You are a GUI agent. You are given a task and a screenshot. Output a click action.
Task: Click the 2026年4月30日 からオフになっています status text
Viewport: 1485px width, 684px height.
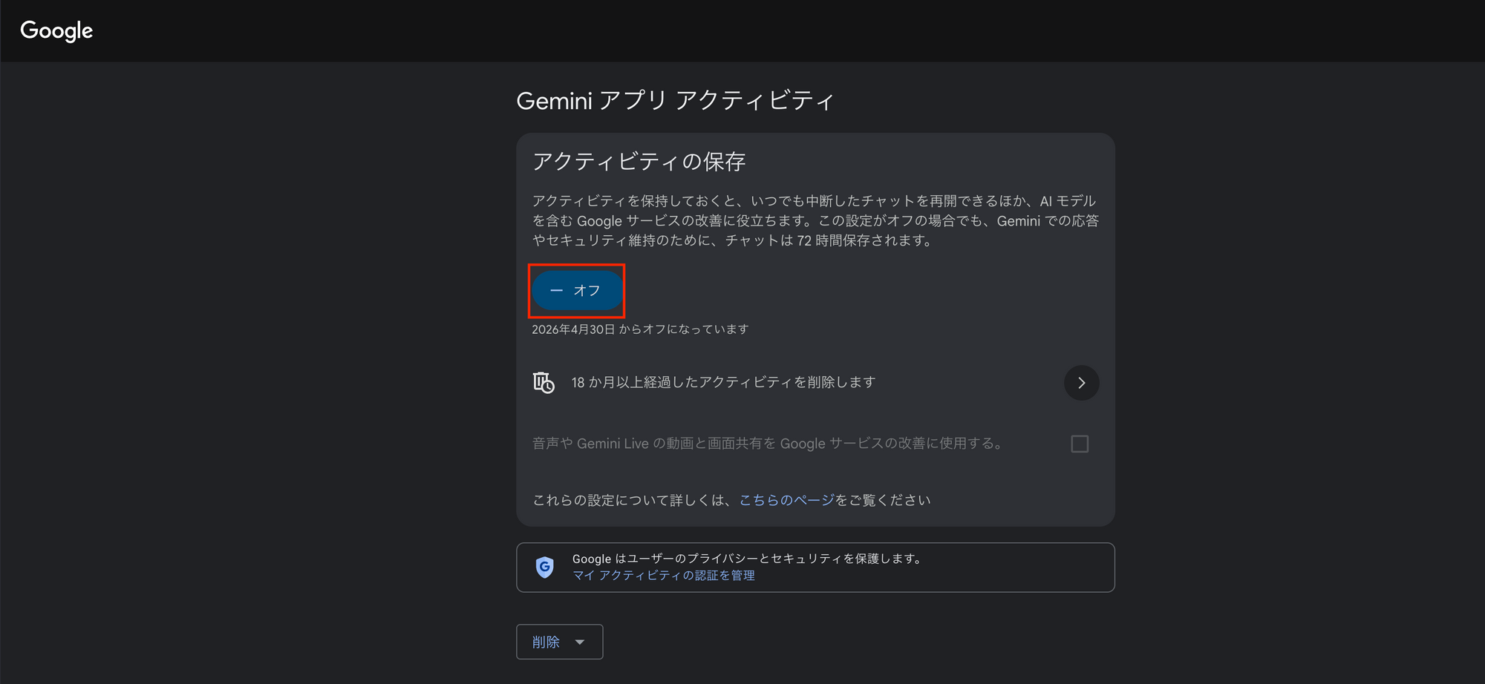(640, 329)
